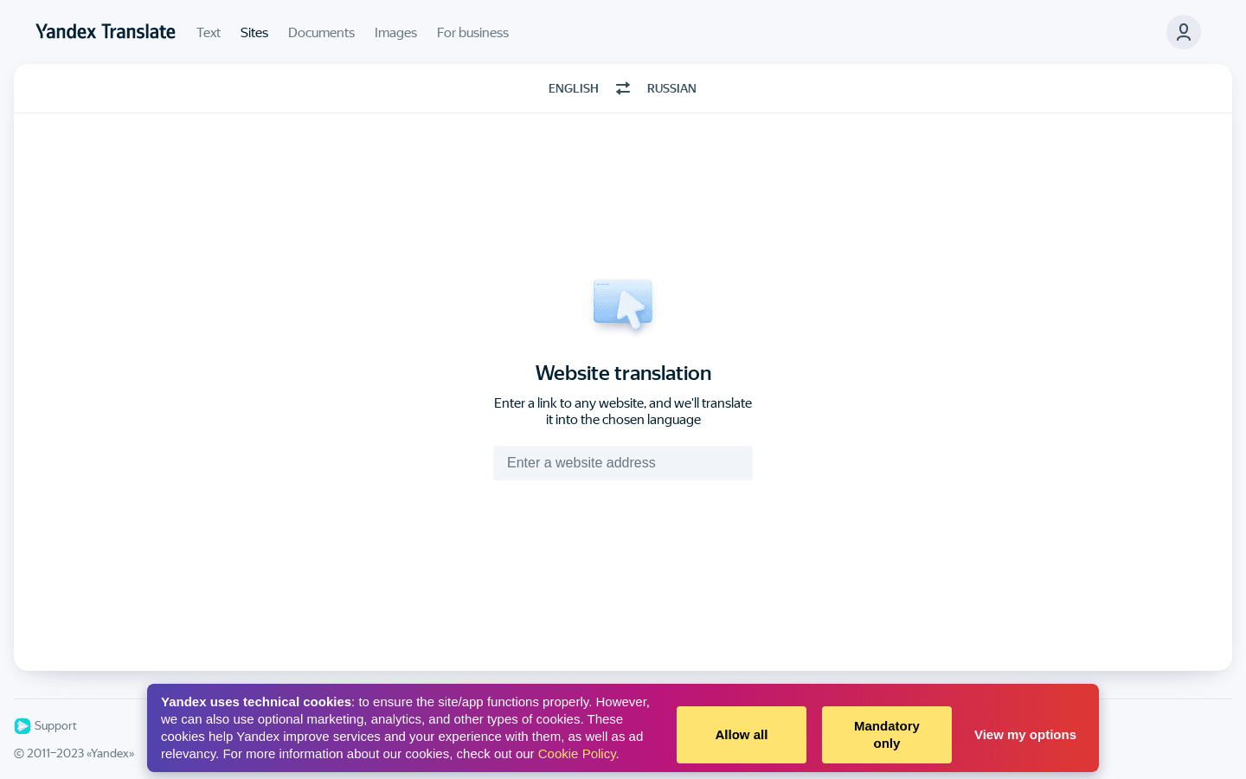The width and height of the screenshot is (1246, 779).
Task: Select the Sites translation mode
Action: [254, 32]
